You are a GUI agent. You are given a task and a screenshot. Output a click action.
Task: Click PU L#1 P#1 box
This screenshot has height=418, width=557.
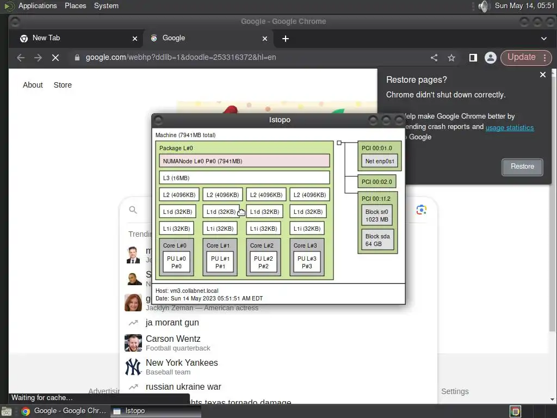point(220,262)
